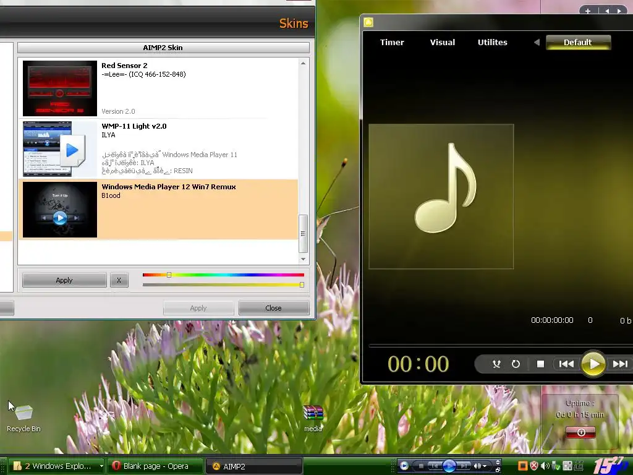633x475 pixels.
Task: Start playback with the yellow play button
Action: (x=593, y=364)
